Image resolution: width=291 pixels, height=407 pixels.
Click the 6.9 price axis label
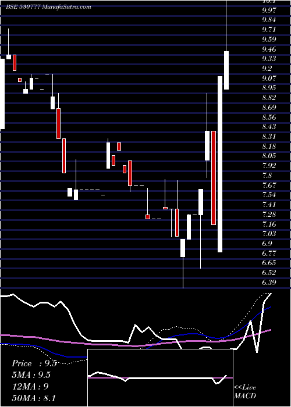coord(267,244)
